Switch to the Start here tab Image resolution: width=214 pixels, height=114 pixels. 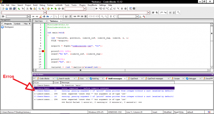[x=39, y=21]
